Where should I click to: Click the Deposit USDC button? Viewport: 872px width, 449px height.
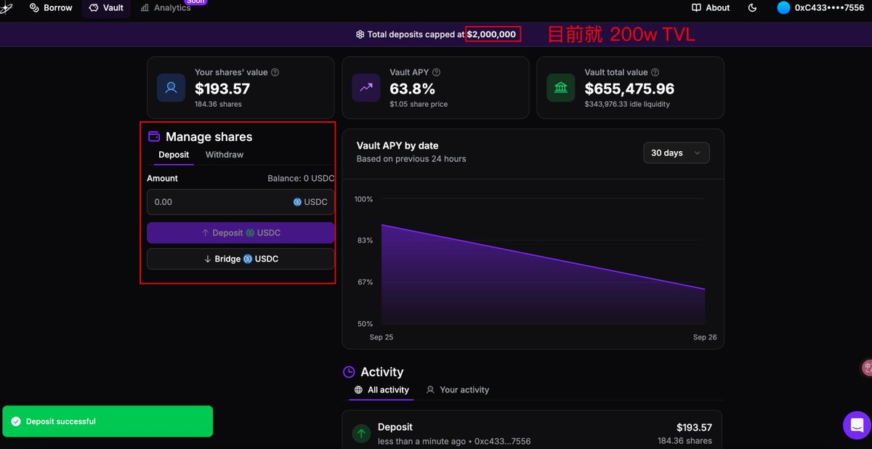tap(241, 232)
